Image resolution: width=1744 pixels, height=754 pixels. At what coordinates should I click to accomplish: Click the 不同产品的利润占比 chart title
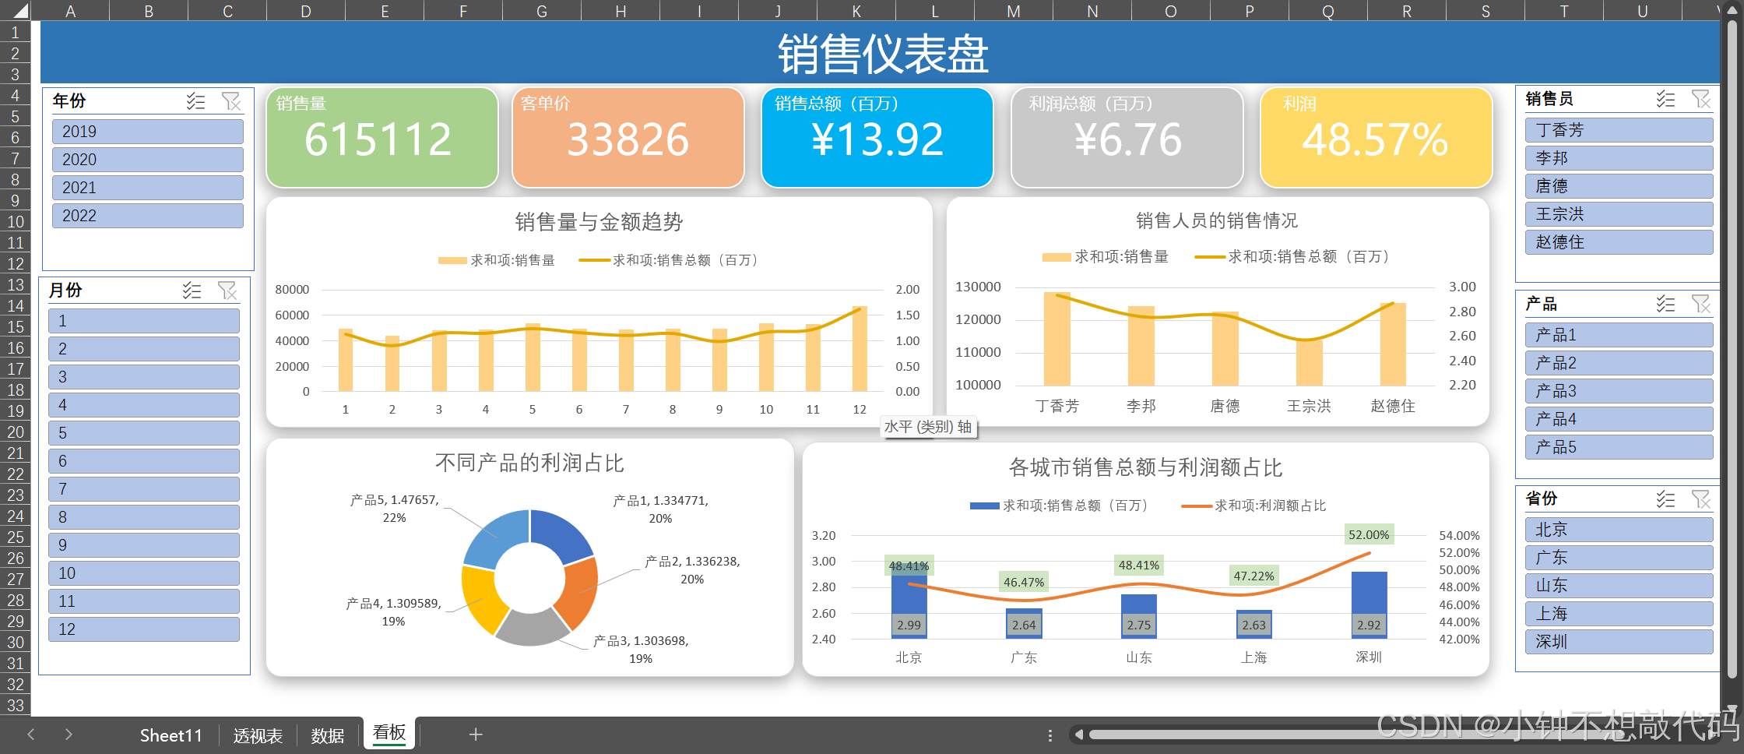click(x=529, y=463)
